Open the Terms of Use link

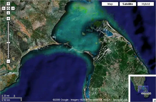click(x=120, y=100)
